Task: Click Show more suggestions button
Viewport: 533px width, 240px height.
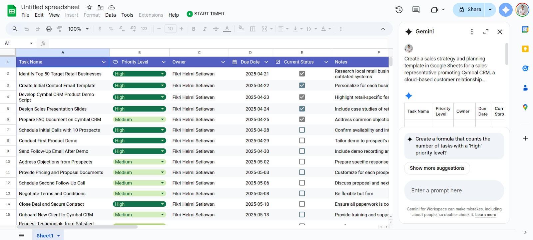Action: pos(437,168)
